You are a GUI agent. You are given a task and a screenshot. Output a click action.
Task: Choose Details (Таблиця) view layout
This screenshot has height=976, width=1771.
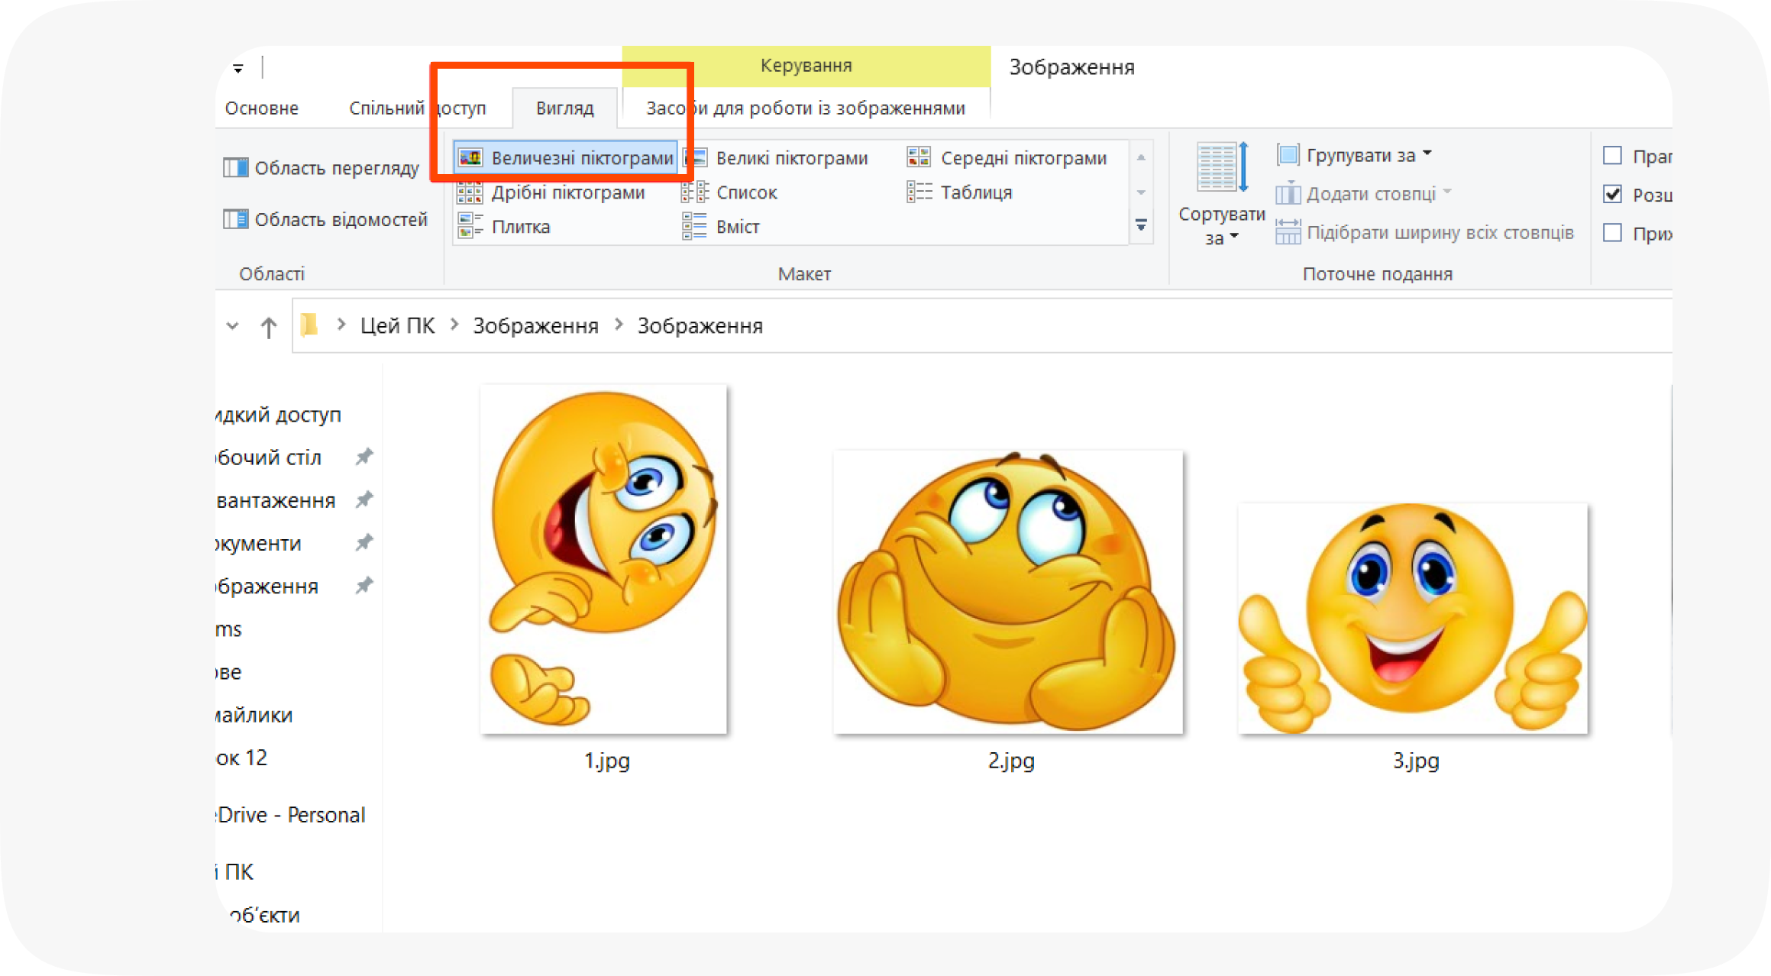[x=960, y=192]
